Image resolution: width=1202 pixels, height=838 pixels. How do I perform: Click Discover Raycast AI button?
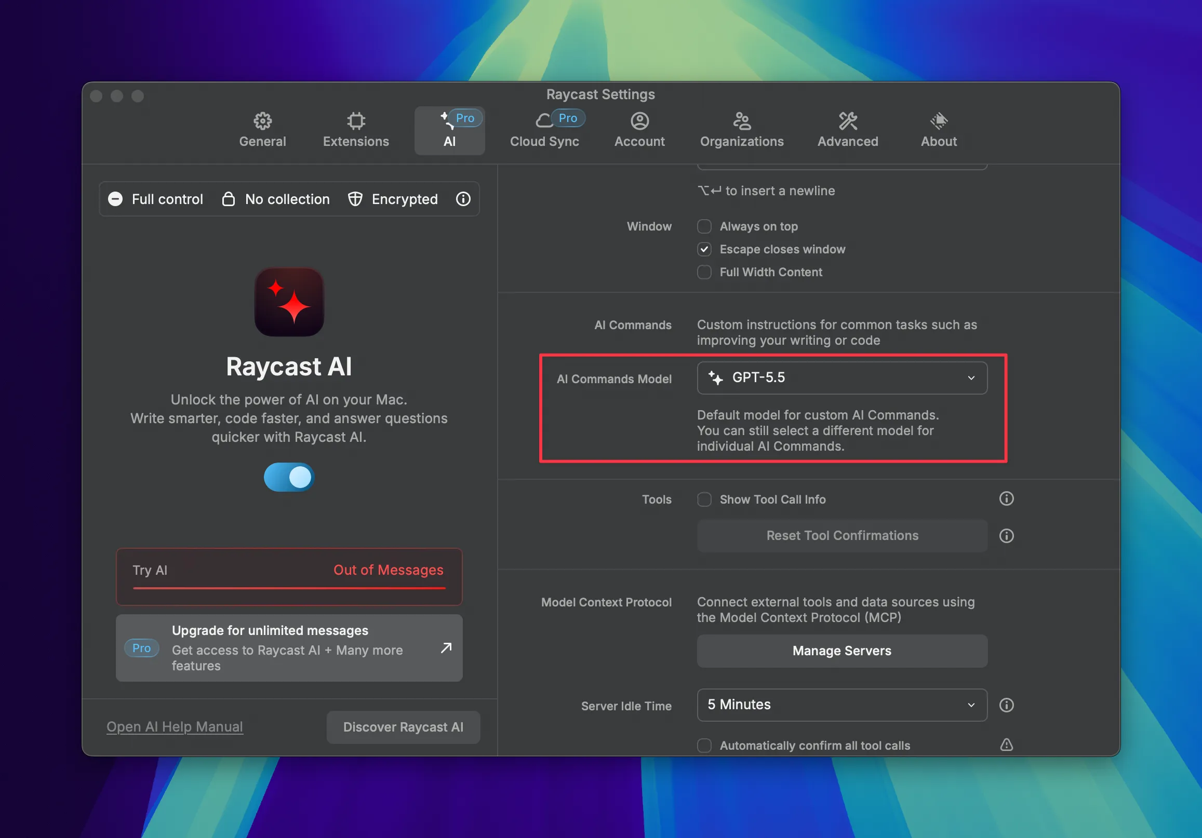point(403,727)
